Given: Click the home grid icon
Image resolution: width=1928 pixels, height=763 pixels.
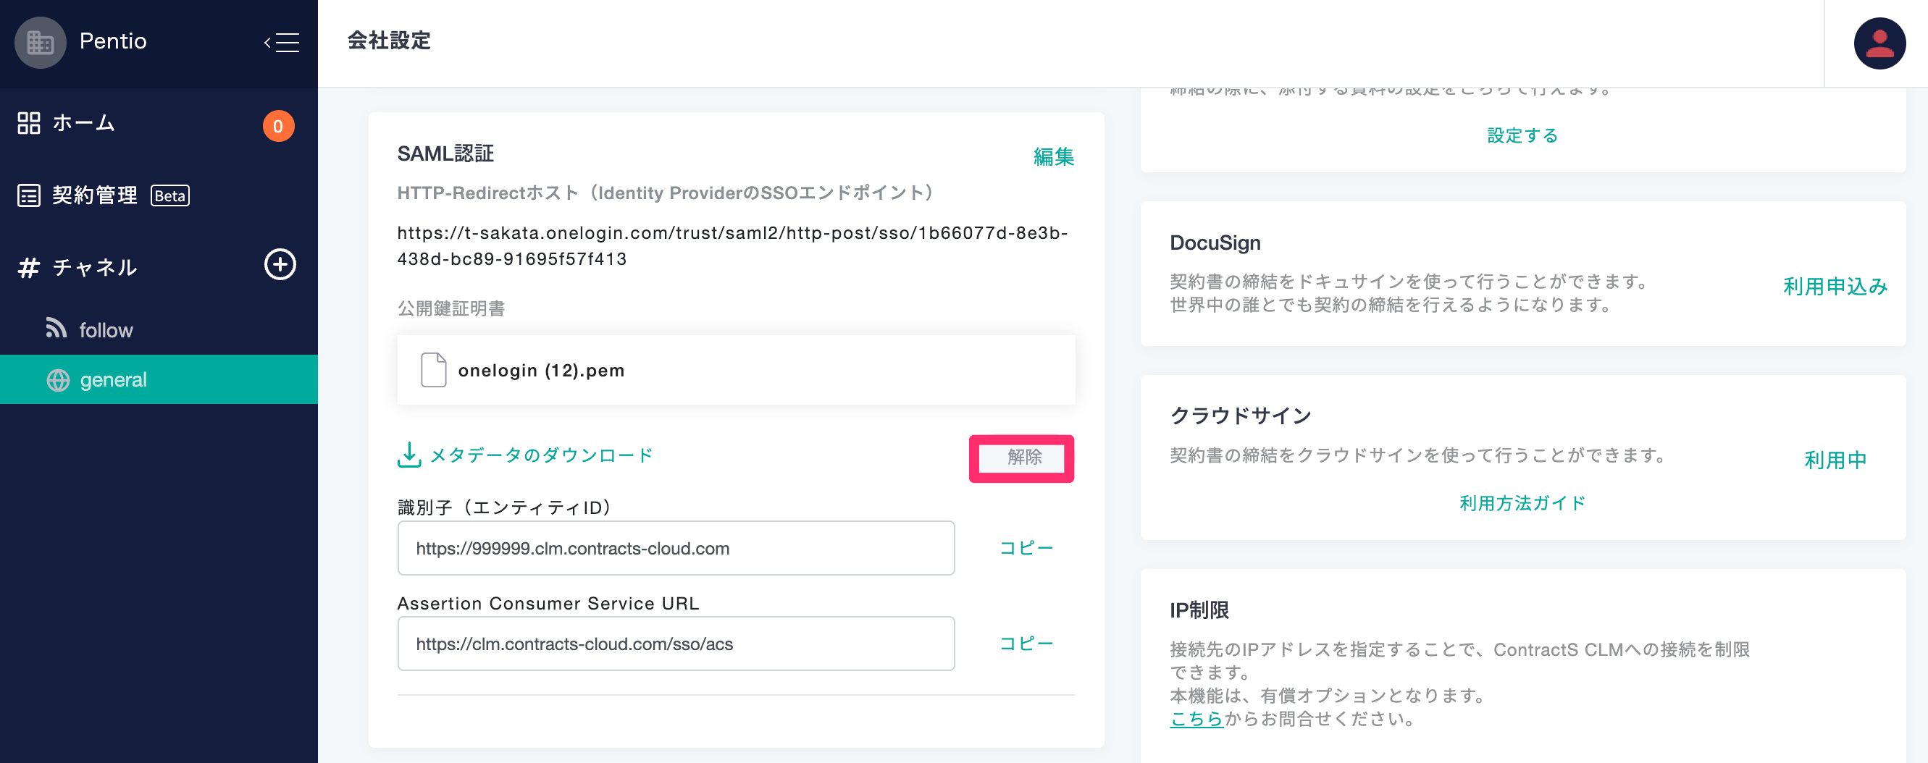Looking at the screenshot, I should pyautogui.click(x=28, y=122).
